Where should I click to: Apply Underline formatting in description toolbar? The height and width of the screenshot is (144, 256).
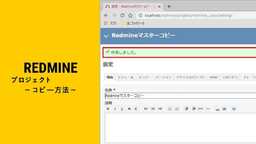click(x=122, y=109)
